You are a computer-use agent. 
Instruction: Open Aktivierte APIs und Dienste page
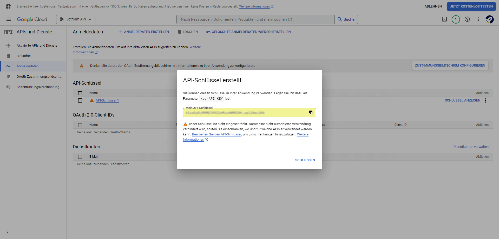[x=37, y=46]
